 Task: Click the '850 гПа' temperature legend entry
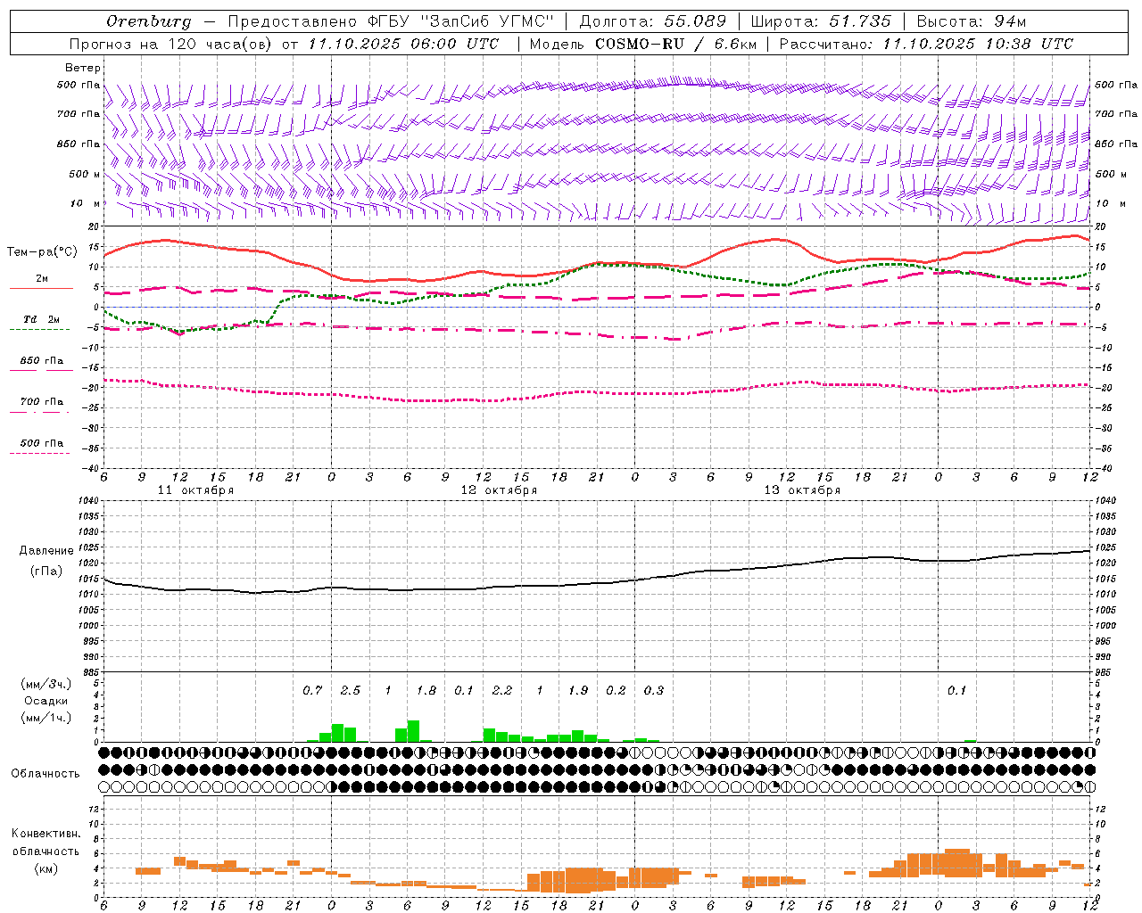click(41, 361)
